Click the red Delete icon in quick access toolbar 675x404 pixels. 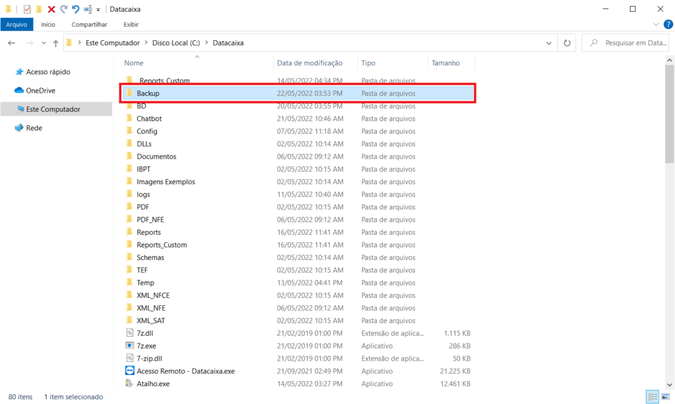51,9
